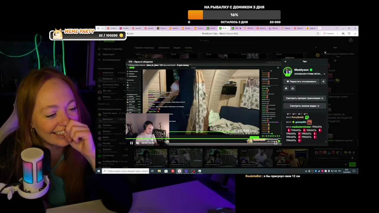
Task: Click the Спросить button in browser
Action: (x=328, y=33)
